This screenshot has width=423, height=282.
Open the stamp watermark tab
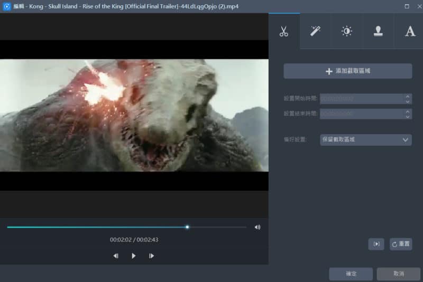tap(378, 31)
